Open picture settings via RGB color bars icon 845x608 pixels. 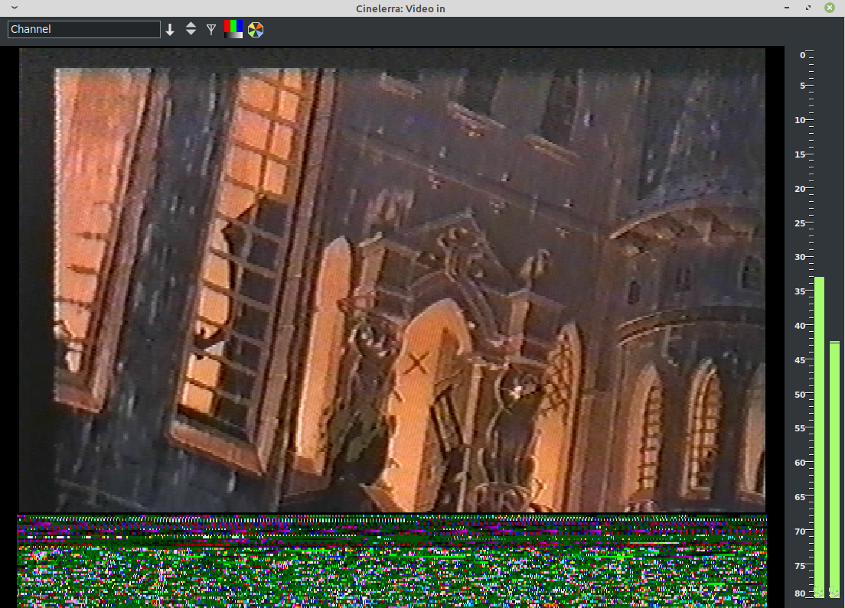[233, 30]
